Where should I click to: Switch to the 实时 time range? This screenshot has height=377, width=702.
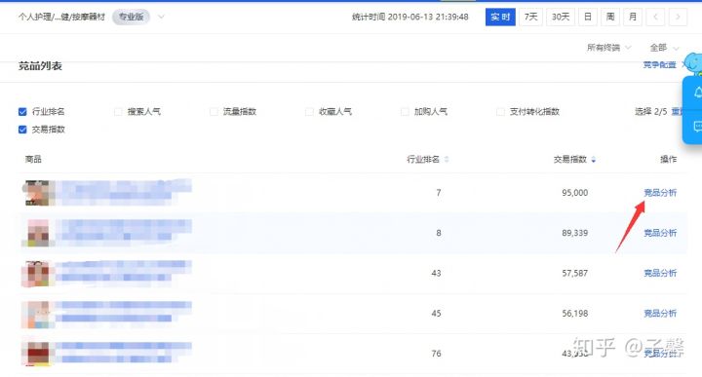click(500, 17)
